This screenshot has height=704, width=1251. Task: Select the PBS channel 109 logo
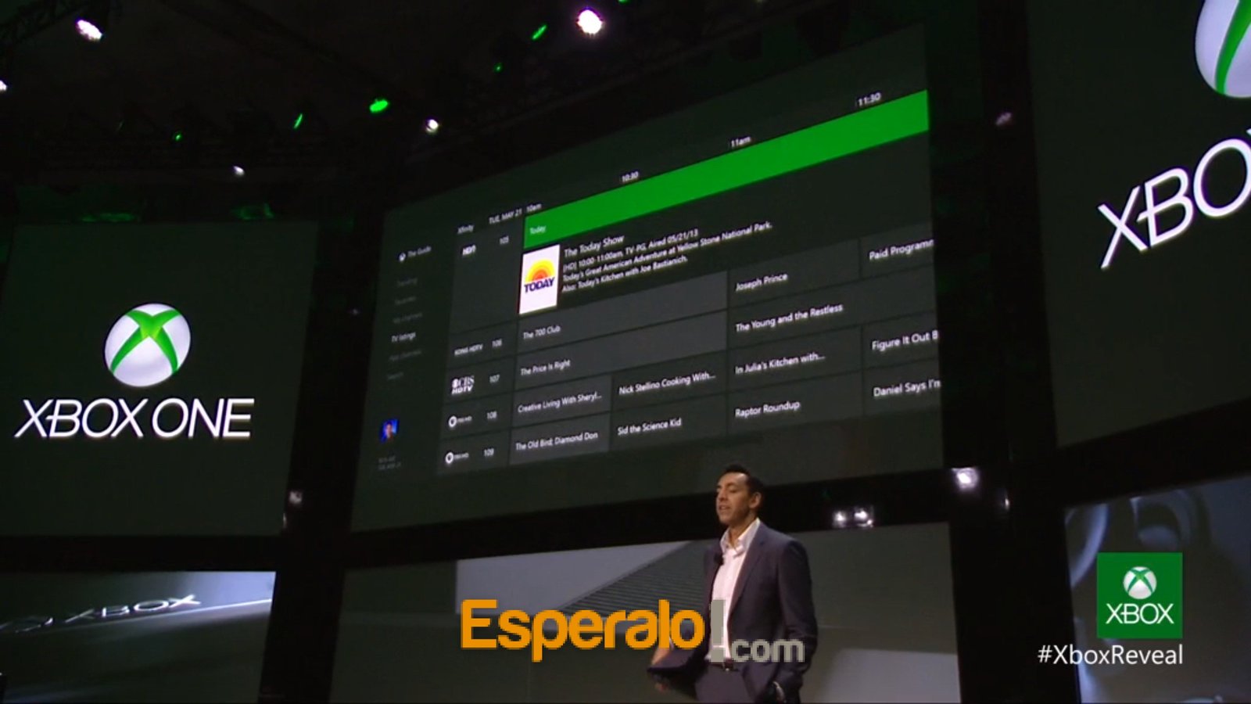(457, 457)
